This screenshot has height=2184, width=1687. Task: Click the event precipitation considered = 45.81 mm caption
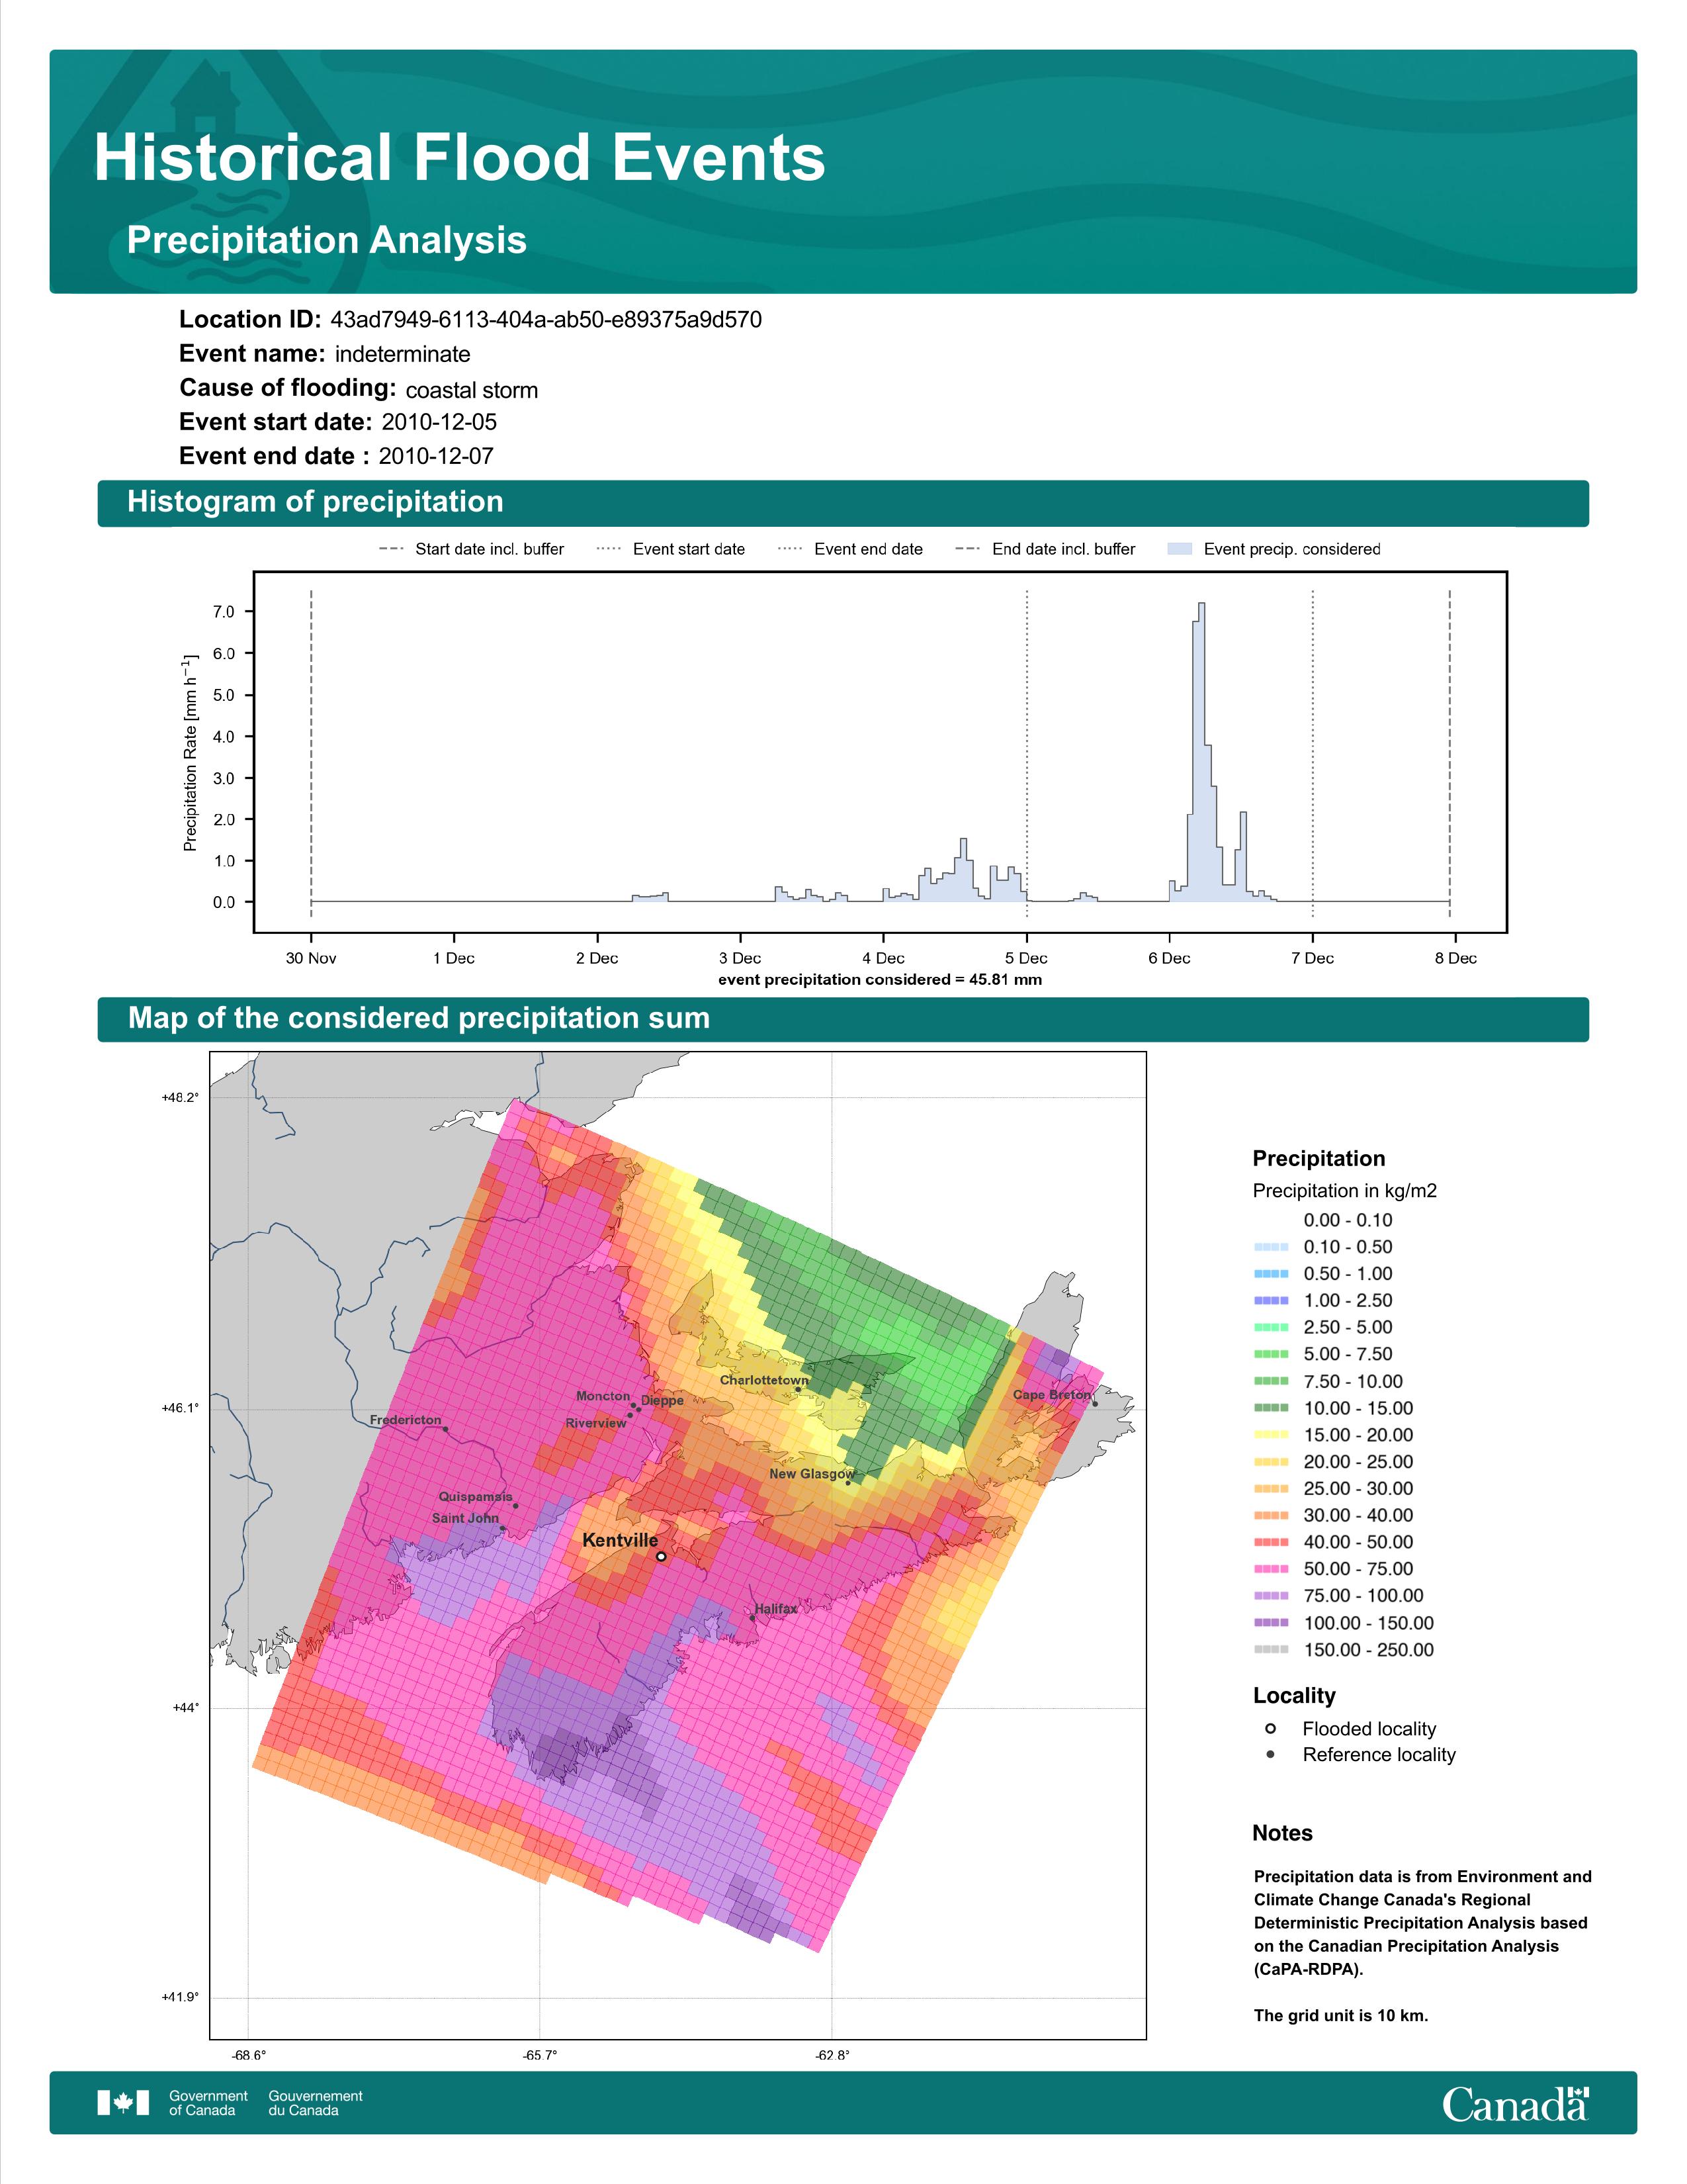(x=879, y=980)
